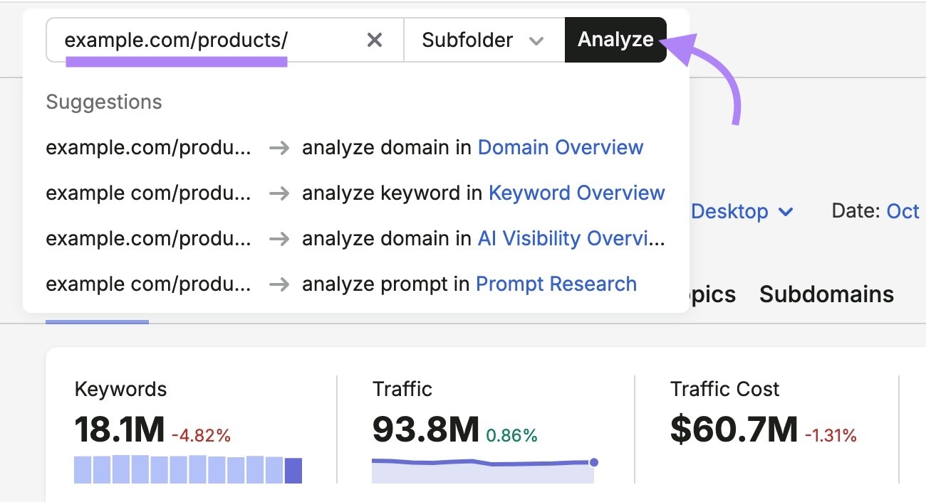
Task: Open the Domain Overview suggestion link
Action: point(561,147)
